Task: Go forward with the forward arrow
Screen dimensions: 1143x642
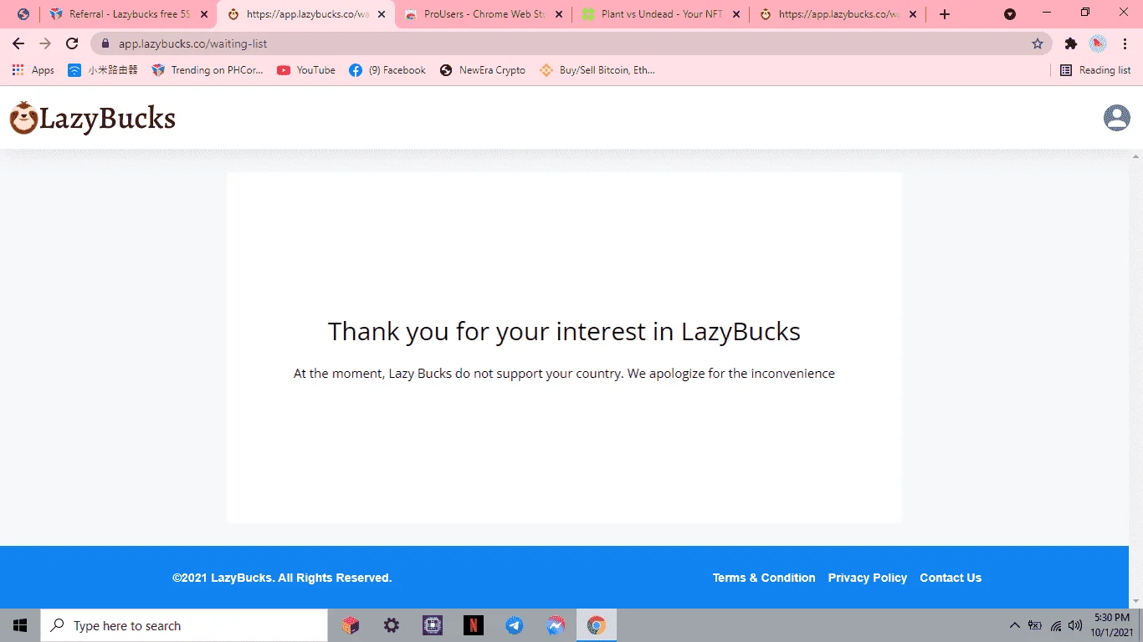Action: pyautogui.click(x=45, y=43)
